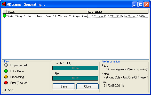This screenshot has width=151, height=95.
Task: Maximize the MD5sums window
Action: (141, 4)
